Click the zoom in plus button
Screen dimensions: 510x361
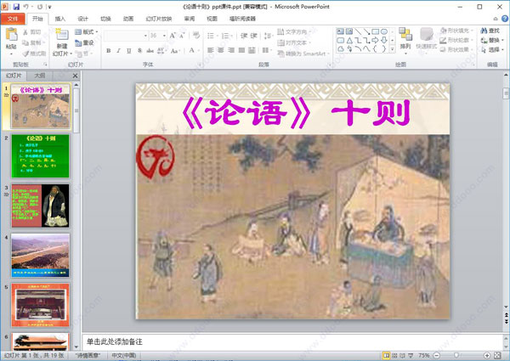click(487, 355)
